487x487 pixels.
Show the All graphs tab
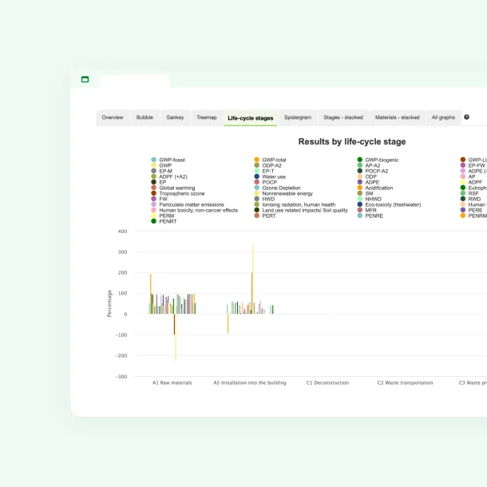pyautogui.click(x=443, y=117)
